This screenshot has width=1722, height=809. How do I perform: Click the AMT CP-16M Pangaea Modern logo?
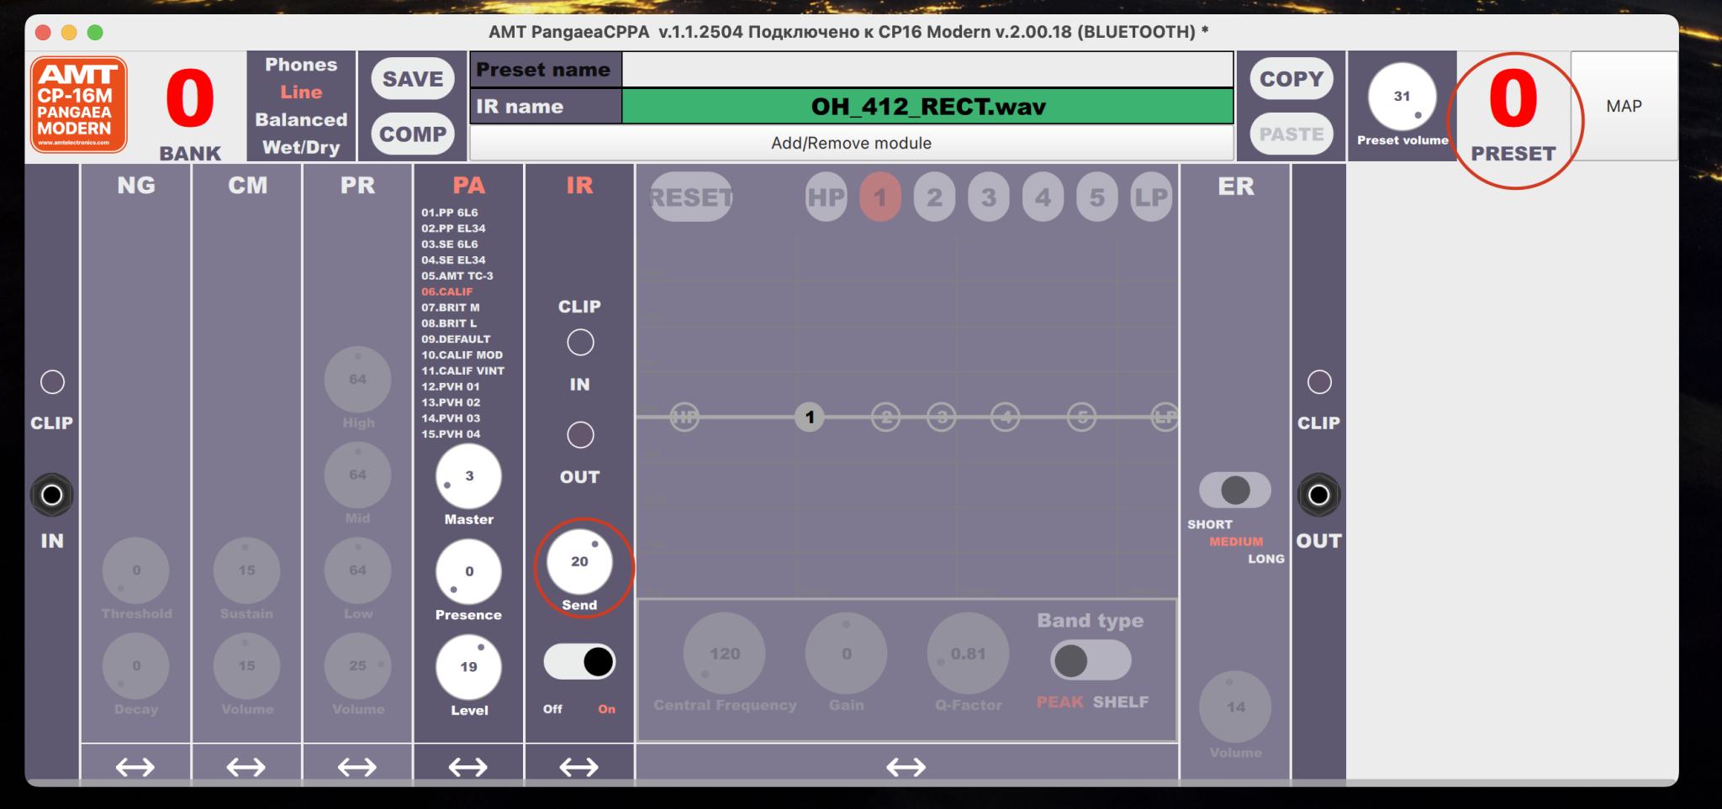(x=78, y=105)
